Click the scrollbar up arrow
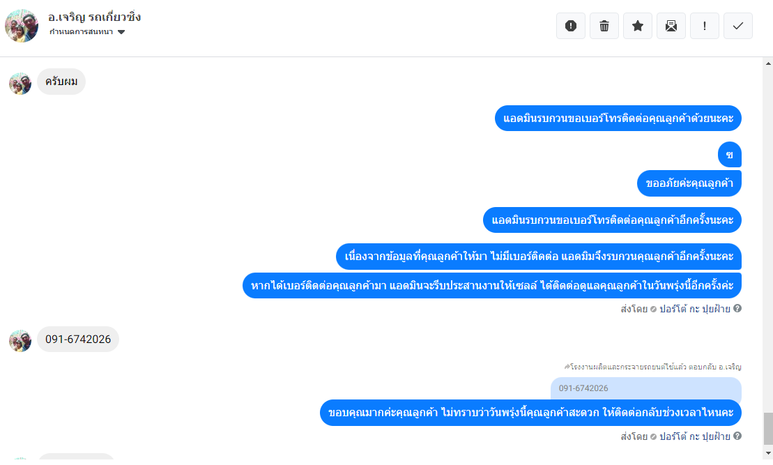The width and height of the screenshot is (773, 465). [x=768, y=63]
